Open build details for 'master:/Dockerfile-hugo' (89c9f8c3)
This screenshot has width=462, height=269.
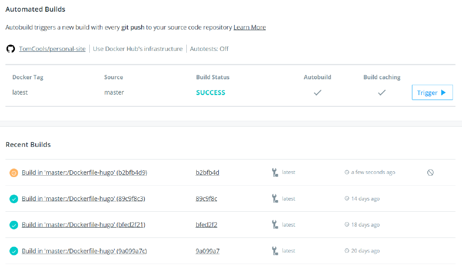click(83, 198)
